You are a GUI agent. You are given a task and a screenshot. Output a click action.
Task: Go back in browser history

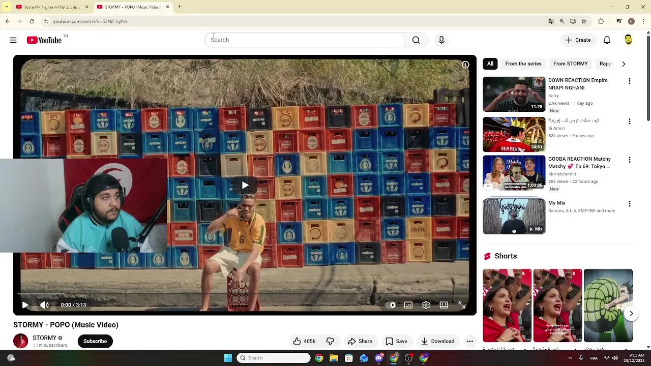pos(7,21)
